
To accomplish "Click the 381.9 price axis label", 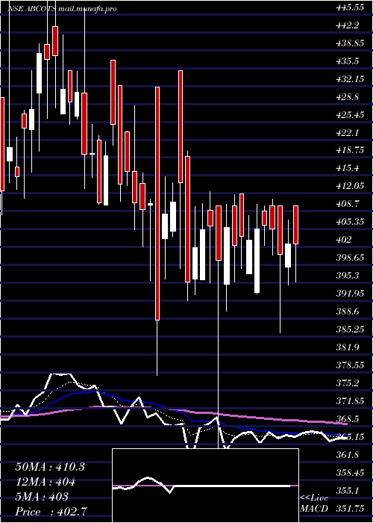I will click(347, 347).
